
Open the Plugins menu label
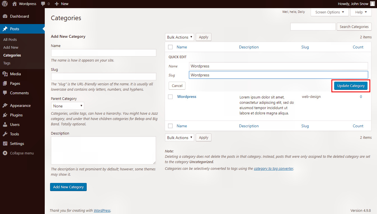[16, 115]
